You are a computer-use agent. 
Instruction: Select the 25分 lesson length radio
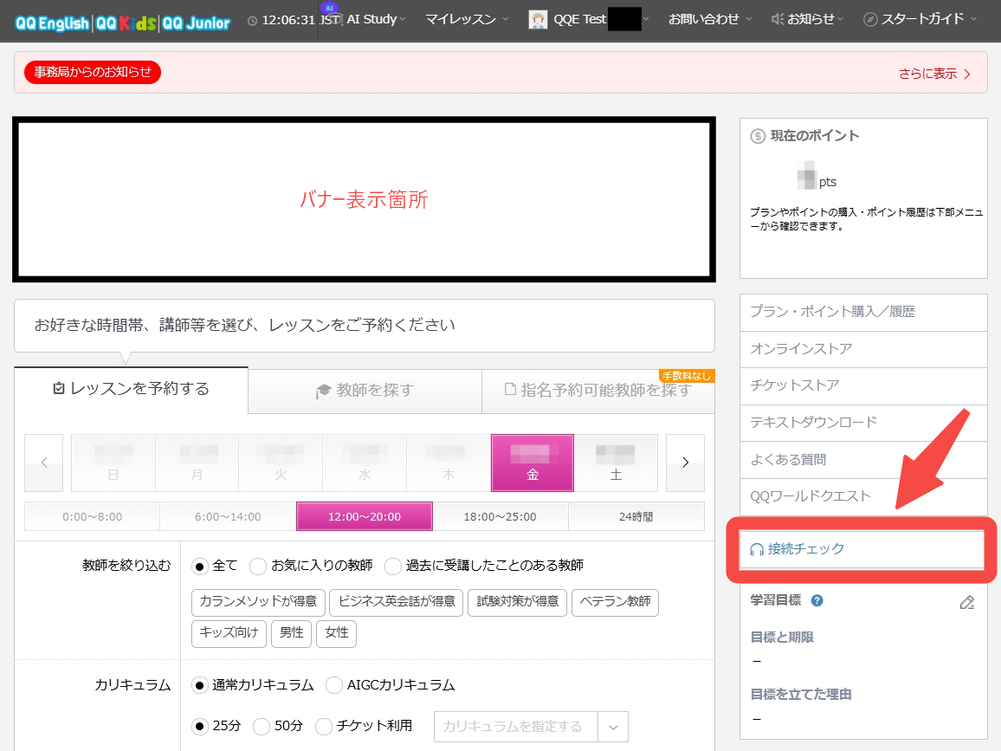tap(200, 727)
